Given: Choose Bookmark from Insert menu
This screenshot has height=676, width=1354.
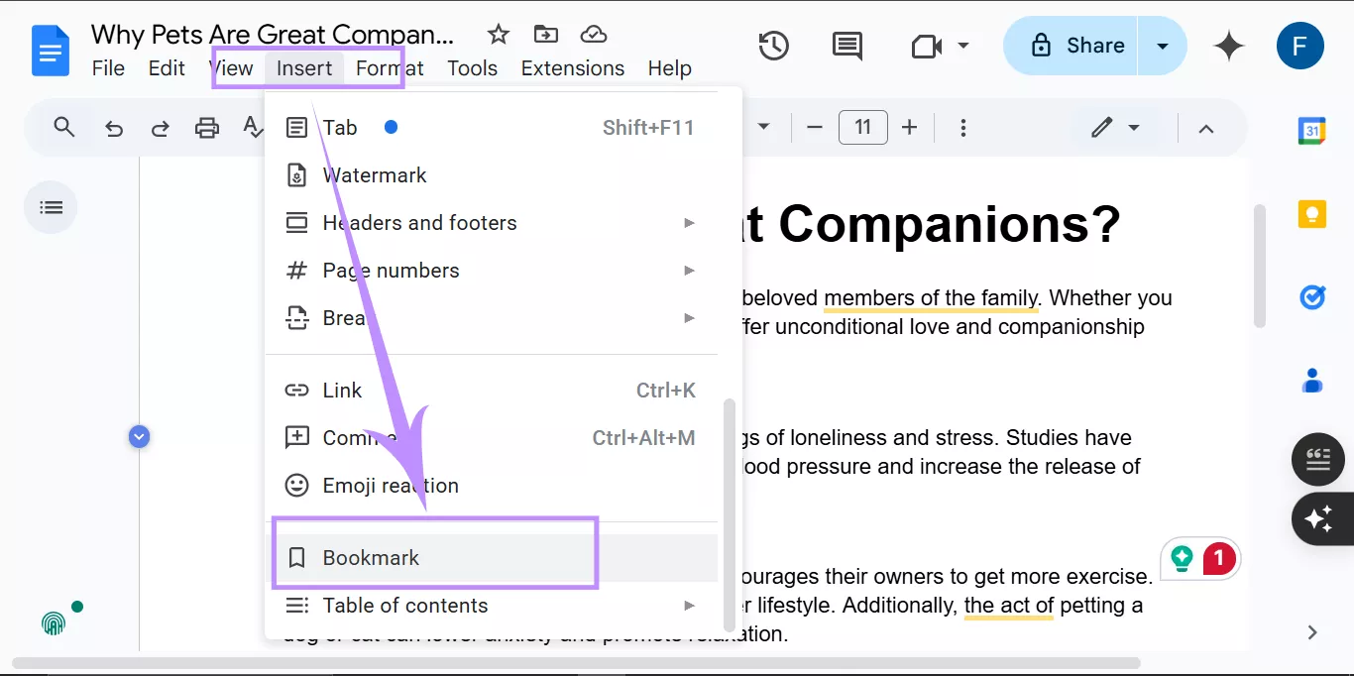Looking at the screenshot, I should coord(492,558).
